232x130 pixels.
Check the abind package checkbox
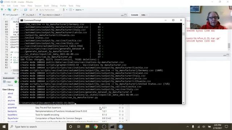click(4, 94)
